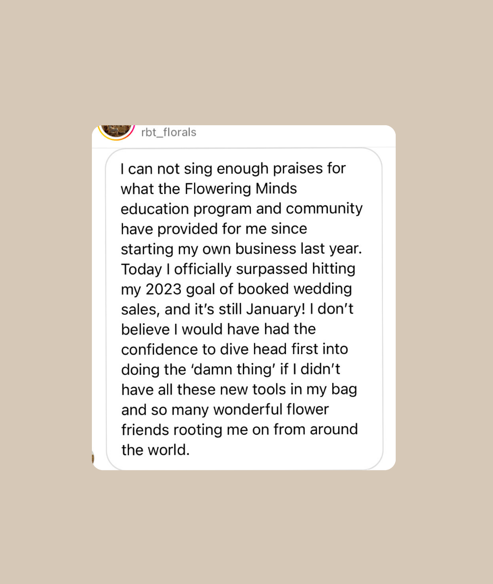Click the '2023' text in the message

pos(163,289)
